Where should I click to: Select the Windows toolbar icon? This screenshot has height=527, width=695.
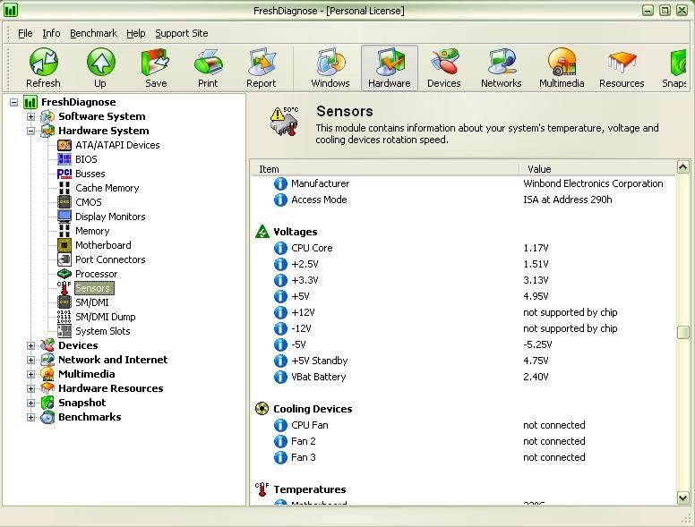[330, 63]
